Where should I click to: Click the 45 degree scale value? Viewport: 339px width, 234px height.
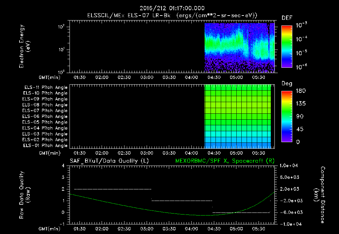click(300, 129)
